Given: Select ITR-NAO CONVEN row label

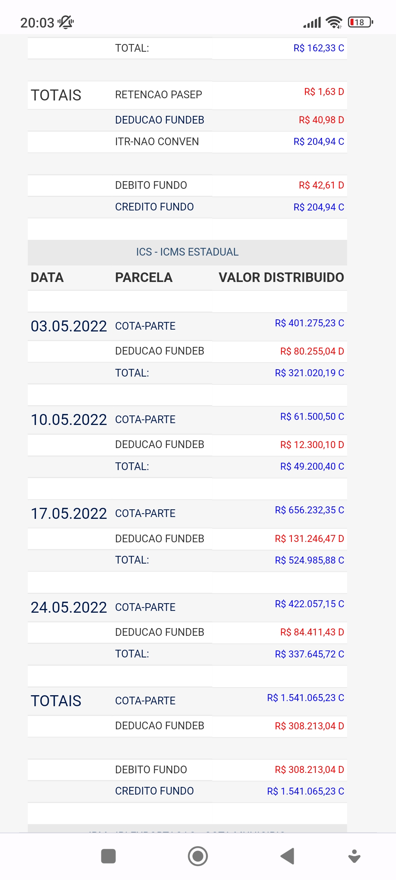Looking at the screenshot, I should click(157, 142).
